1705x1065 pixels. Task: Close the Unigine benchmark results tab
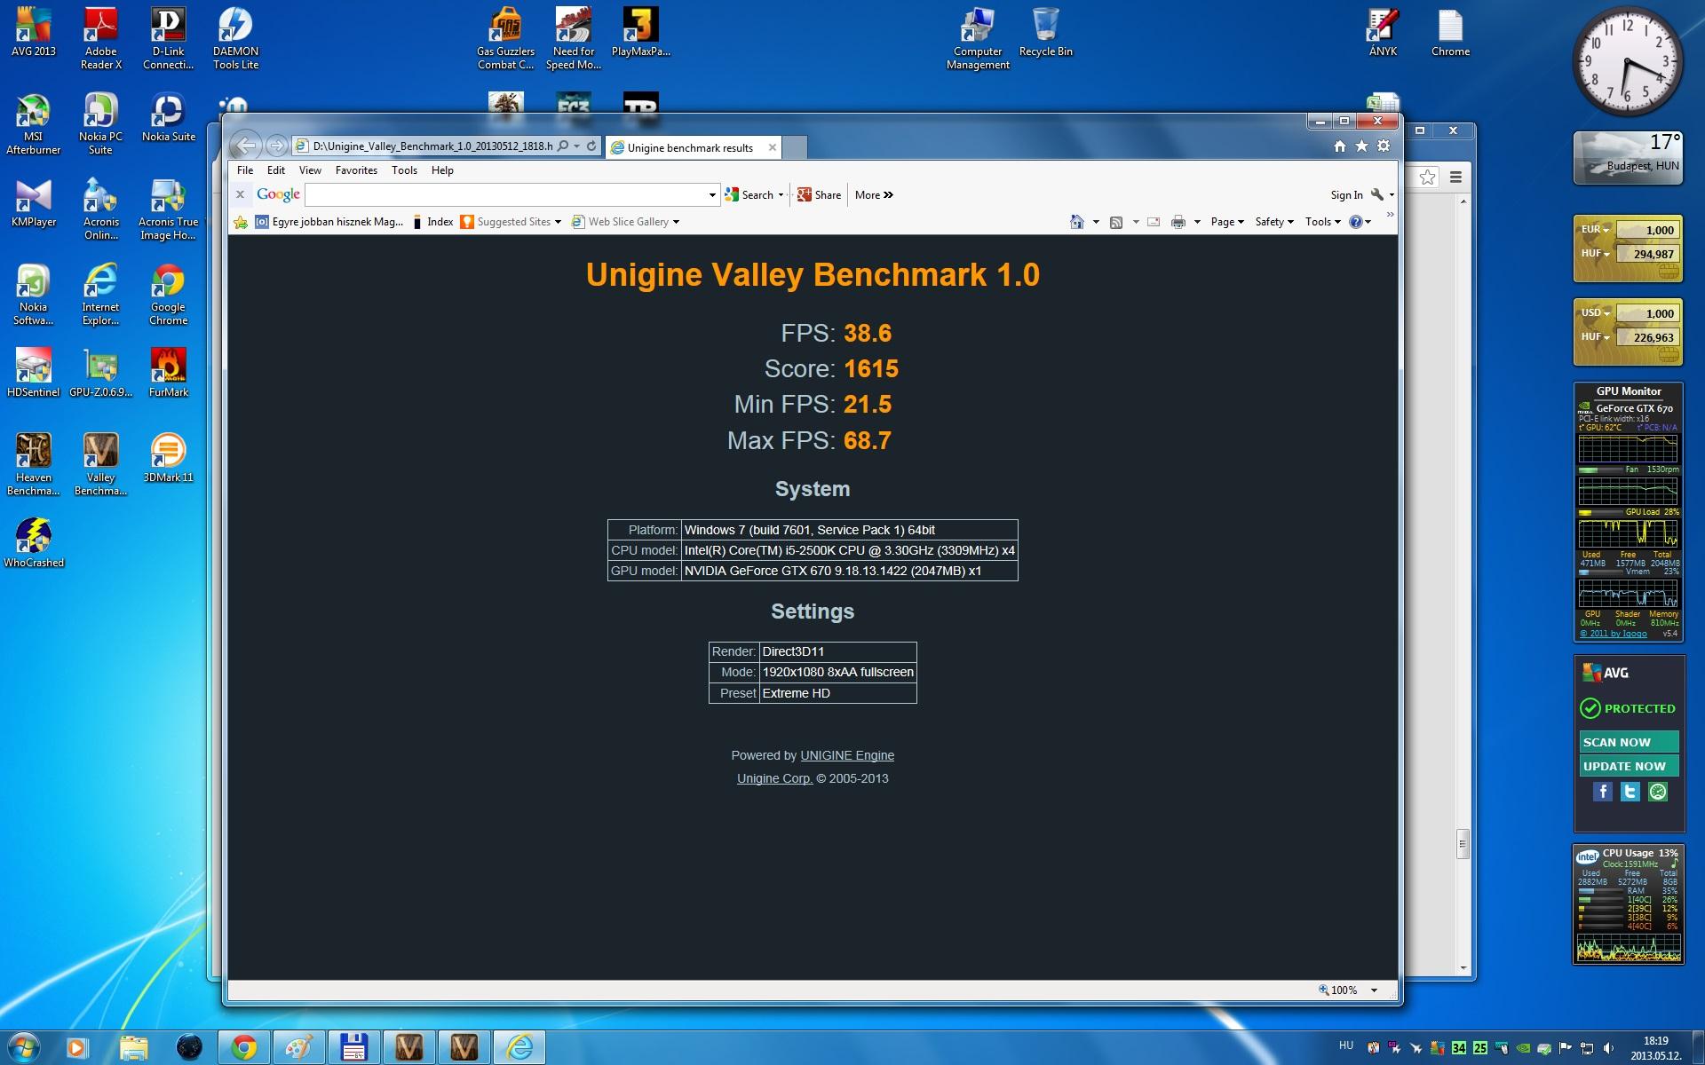(x=773, y=147)
